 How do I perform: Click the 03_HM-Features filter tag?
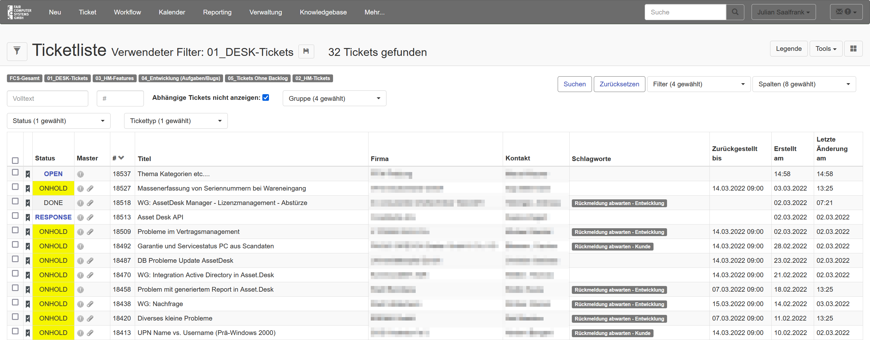click(114, 78)
